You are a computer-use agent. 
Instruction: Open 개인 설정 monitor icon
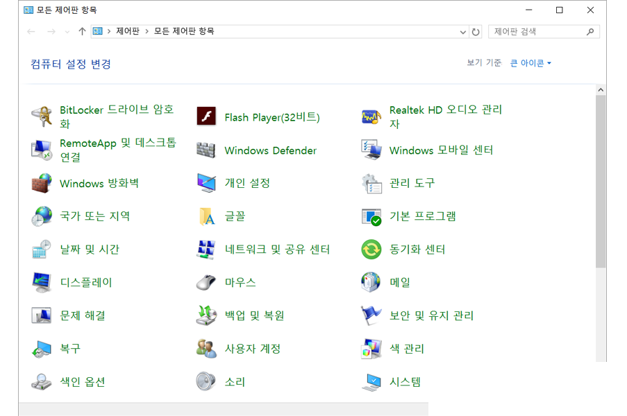tap(206, 183)
